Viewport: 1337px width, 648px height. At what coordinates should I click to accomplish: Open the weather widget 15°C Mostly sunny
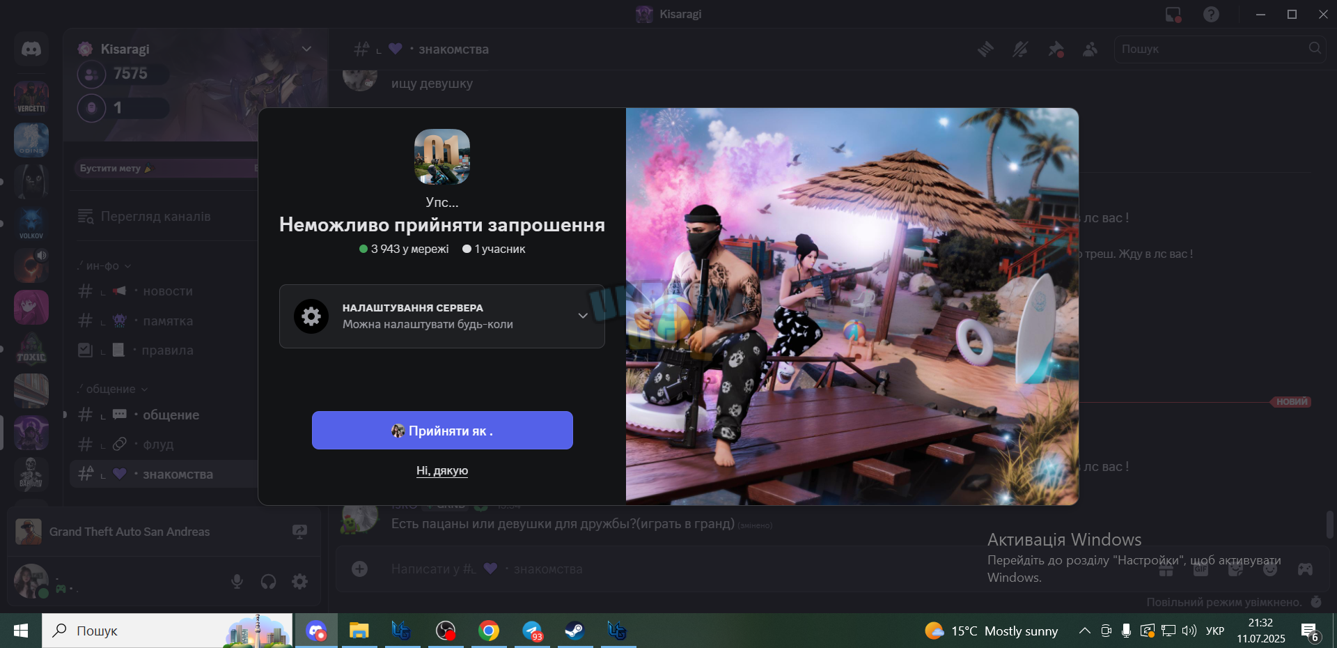pos(991,631)
